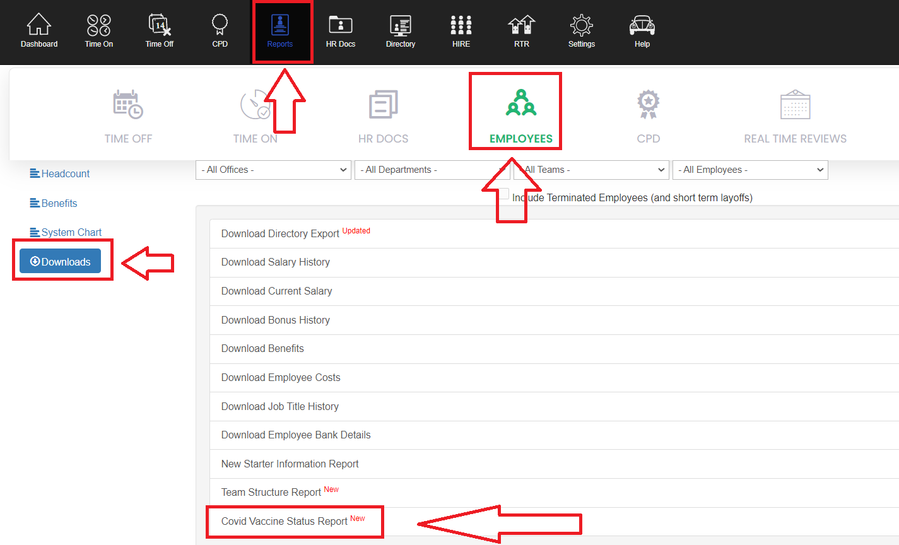
Task: Open the Headcount link
Action: (65, 173)
